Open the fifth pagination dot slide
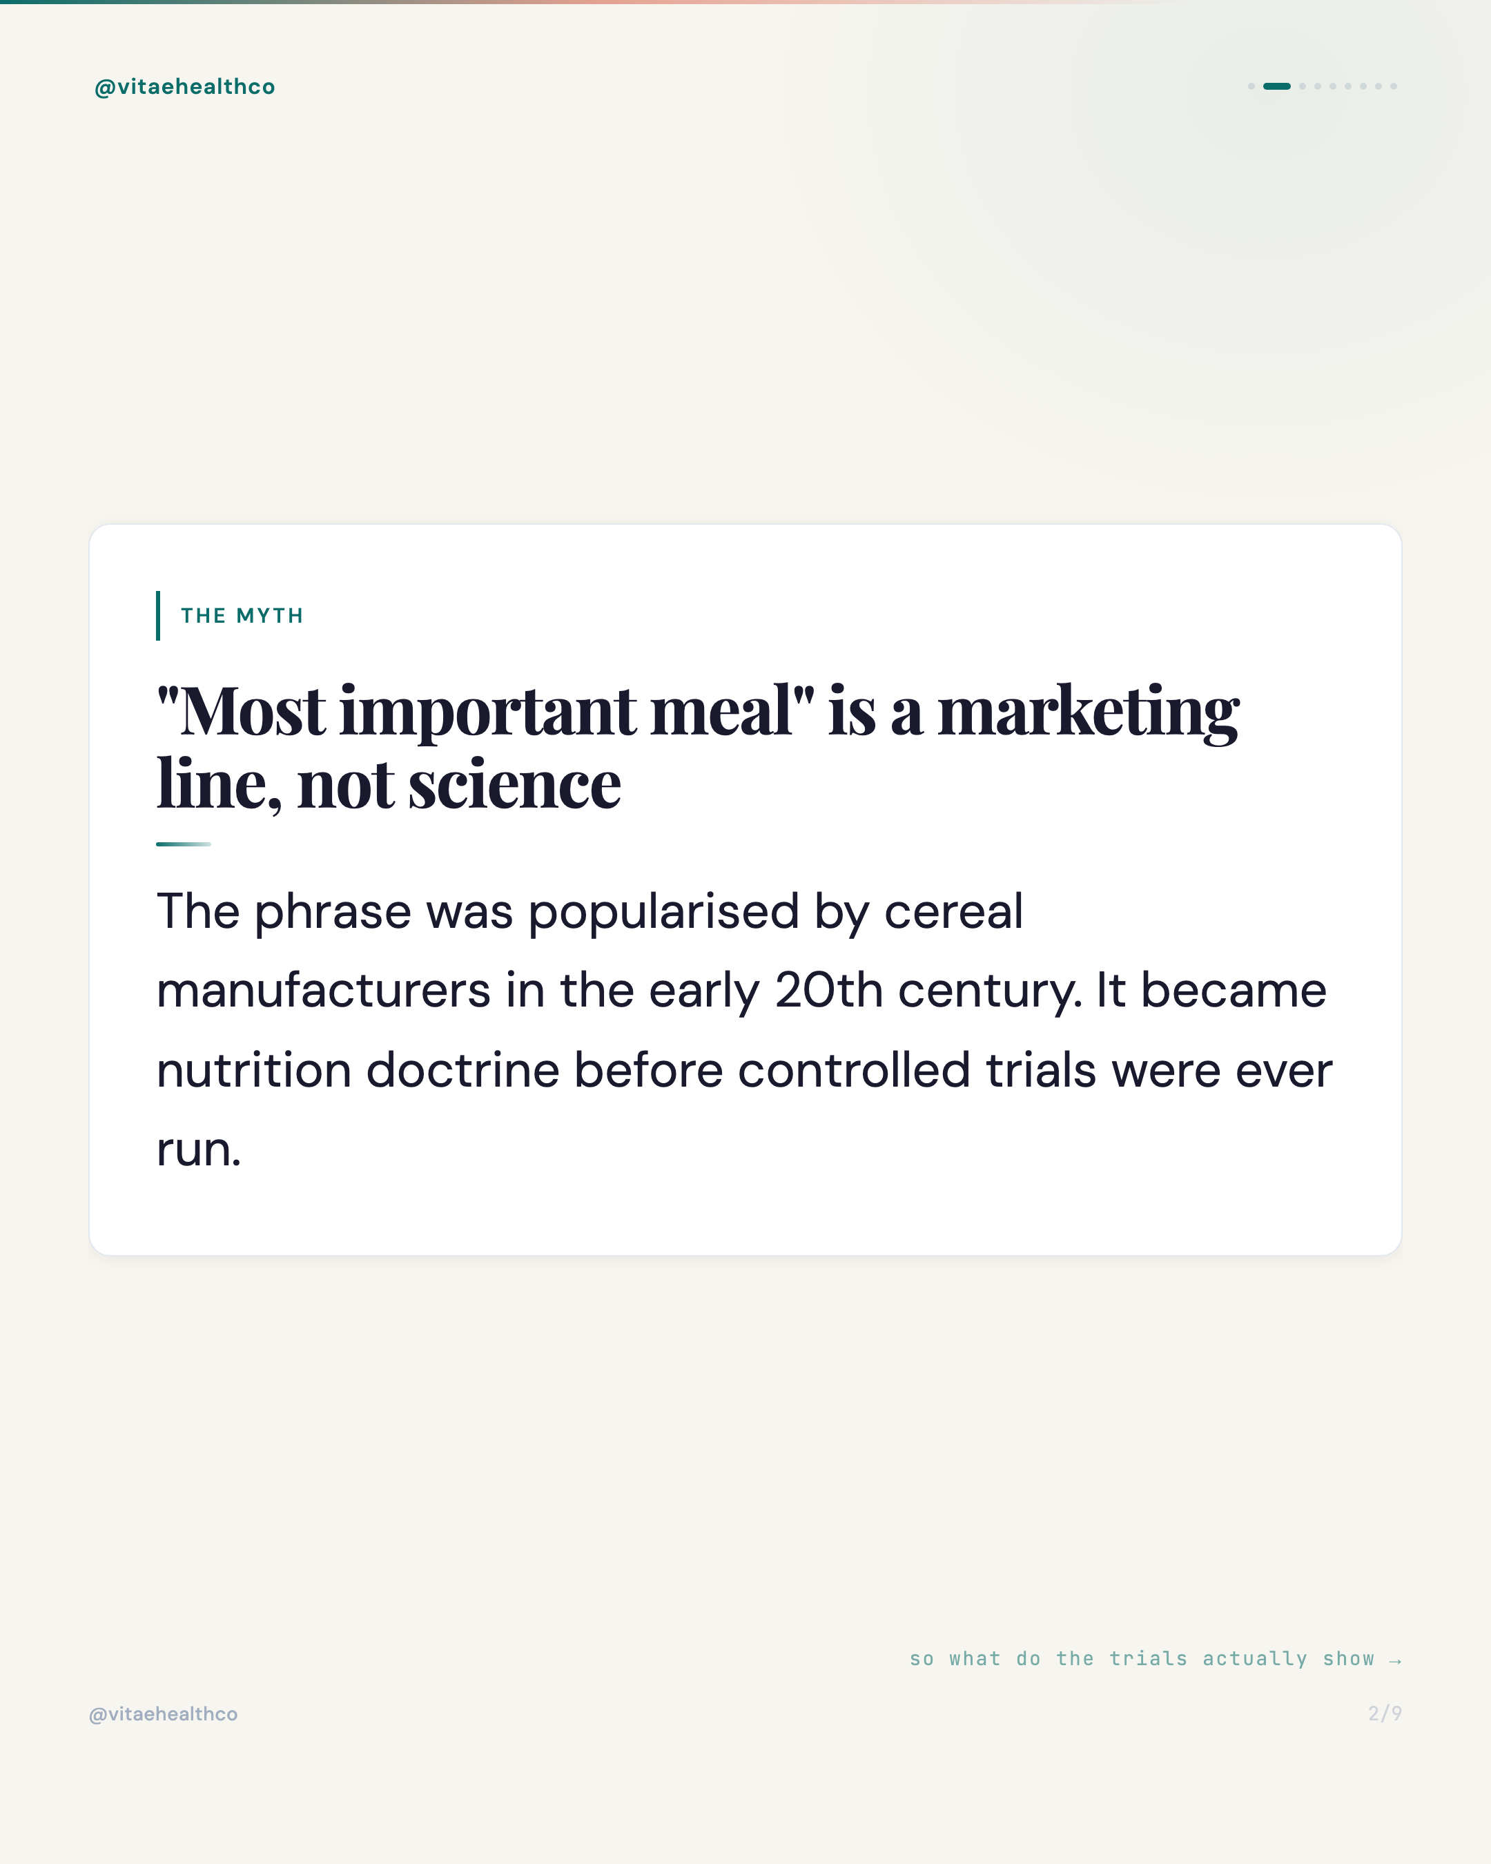Viewport: 1491px width, 1864px height. point(1333,86)
